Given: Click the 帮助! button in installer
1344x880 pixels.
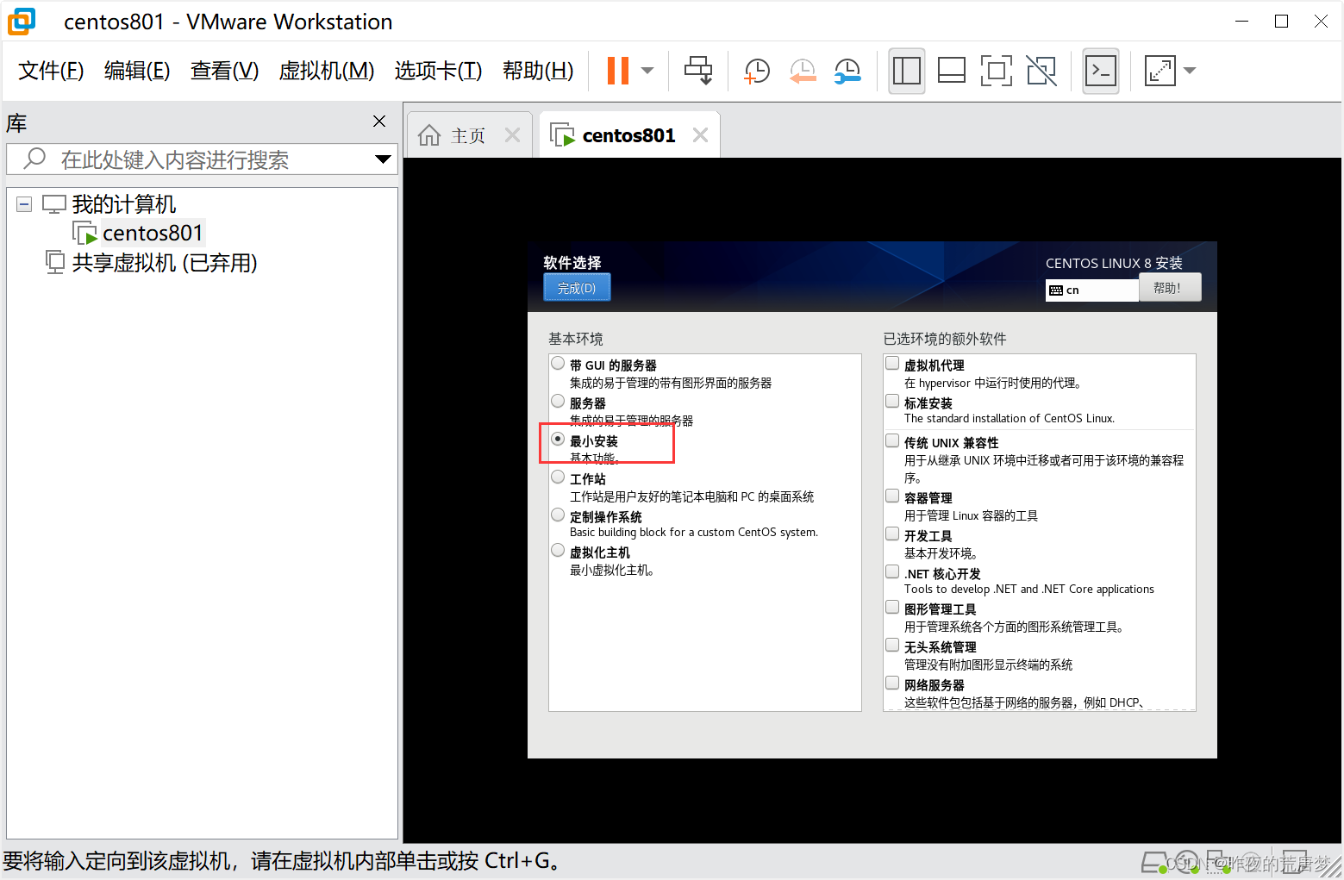Looking at the screenshot, I should click(x=1170, y=288).
